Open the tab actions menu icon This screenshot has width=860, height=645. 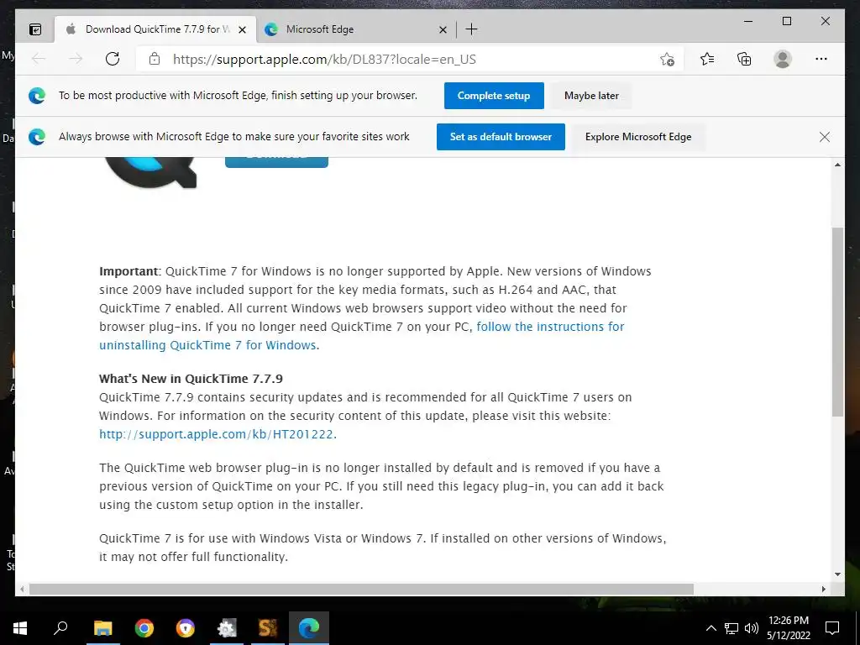(x=35, y=29)
